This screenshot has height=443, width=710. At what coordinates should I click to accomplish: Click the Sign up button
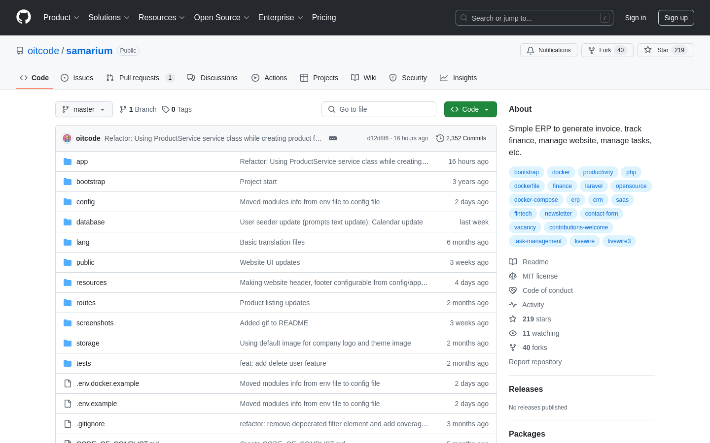coord(676,18)
